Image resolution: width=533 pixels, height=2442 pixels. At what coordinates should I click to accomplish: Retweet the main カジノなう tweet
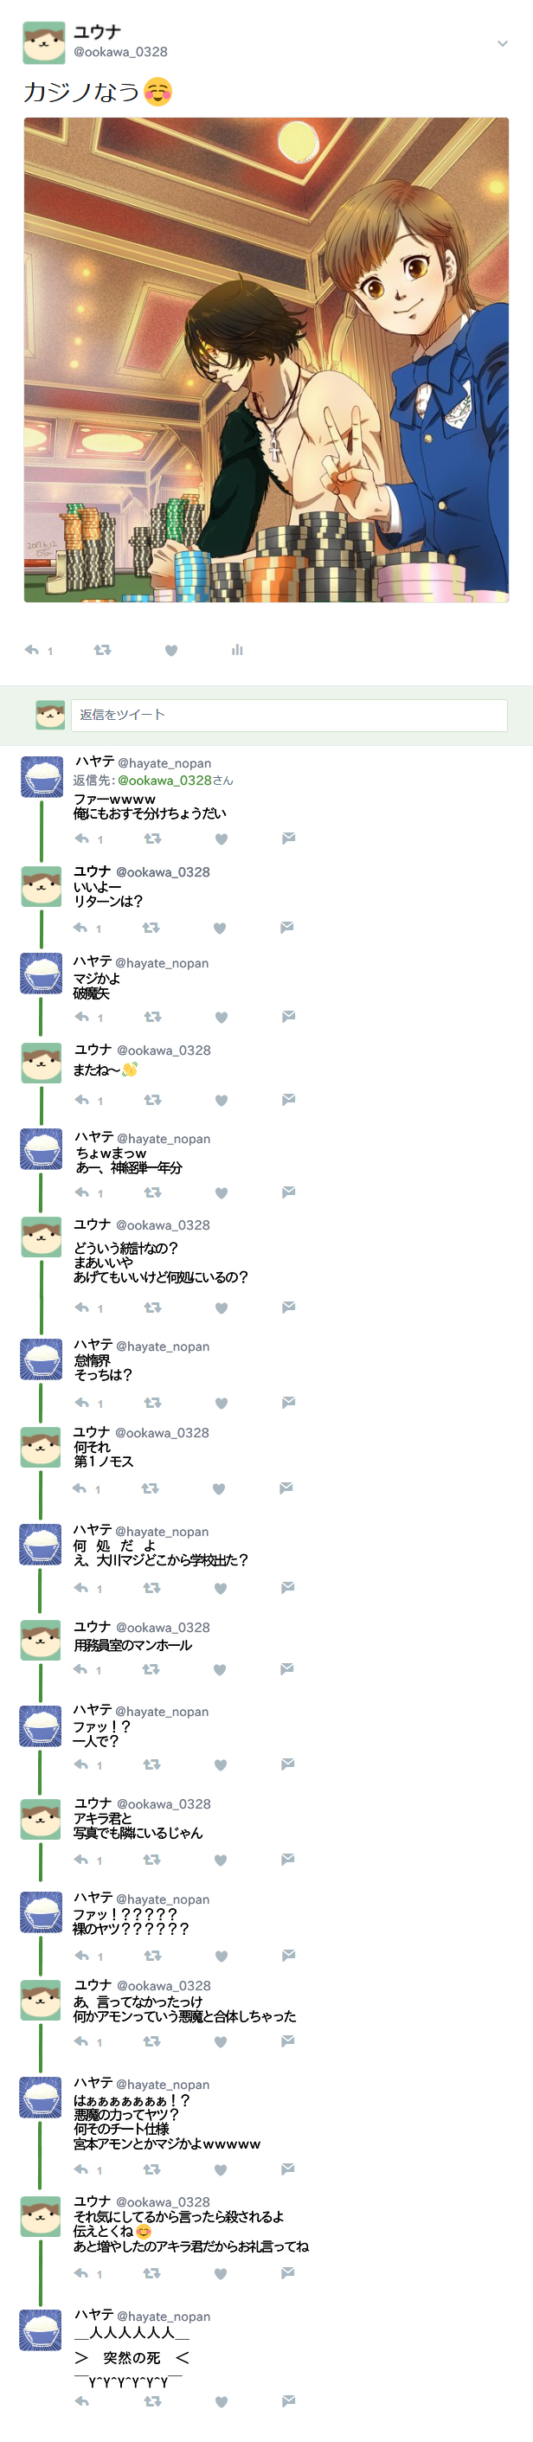point(102,649)
